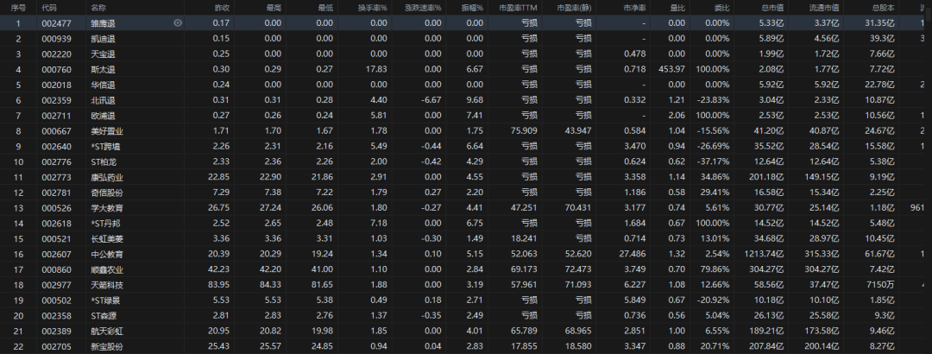
Task: Sort by the 代码 column header
Action: coord(50,8)
